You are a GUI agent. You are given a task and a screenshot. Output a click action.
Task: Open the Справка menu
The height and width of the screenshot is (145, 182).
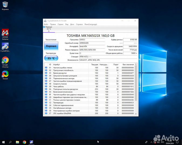[79, 24]
